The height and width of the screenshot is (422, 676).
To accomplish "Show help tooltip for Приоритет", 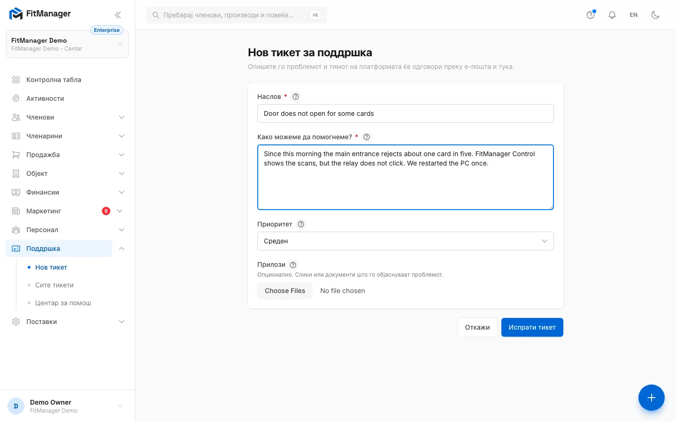I will [x=301, y=224].
